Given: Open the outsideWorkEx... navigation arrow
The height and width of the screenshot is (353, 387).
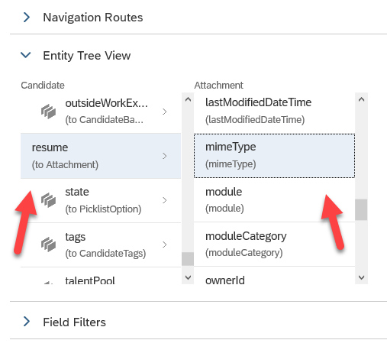Looking at the screenshot, I should [165, 112].
